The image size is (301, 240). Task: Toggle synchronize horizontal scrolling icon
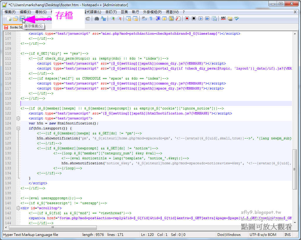(x=135, y=18)
